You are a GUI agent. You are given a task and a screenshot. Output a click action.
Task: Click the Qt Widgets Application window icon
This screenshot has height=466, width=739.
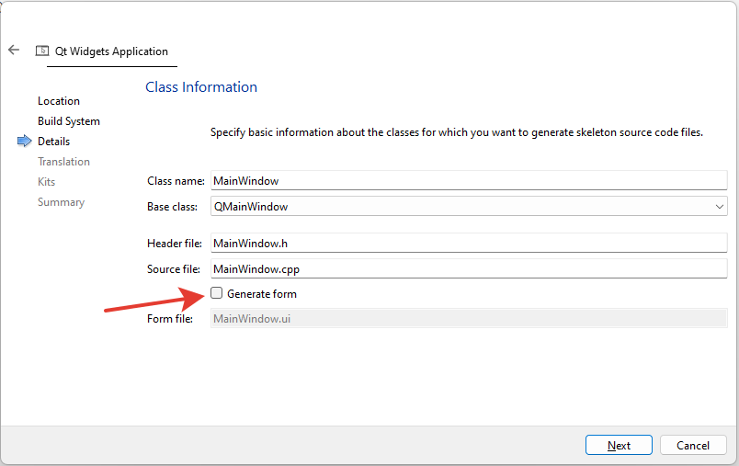pos(42,51)
